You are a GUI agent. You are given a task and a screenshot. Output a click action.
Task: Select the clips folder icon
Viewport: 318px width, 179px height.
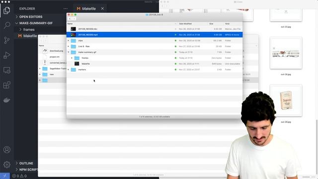pyautogui.click(x=73, y=41)
